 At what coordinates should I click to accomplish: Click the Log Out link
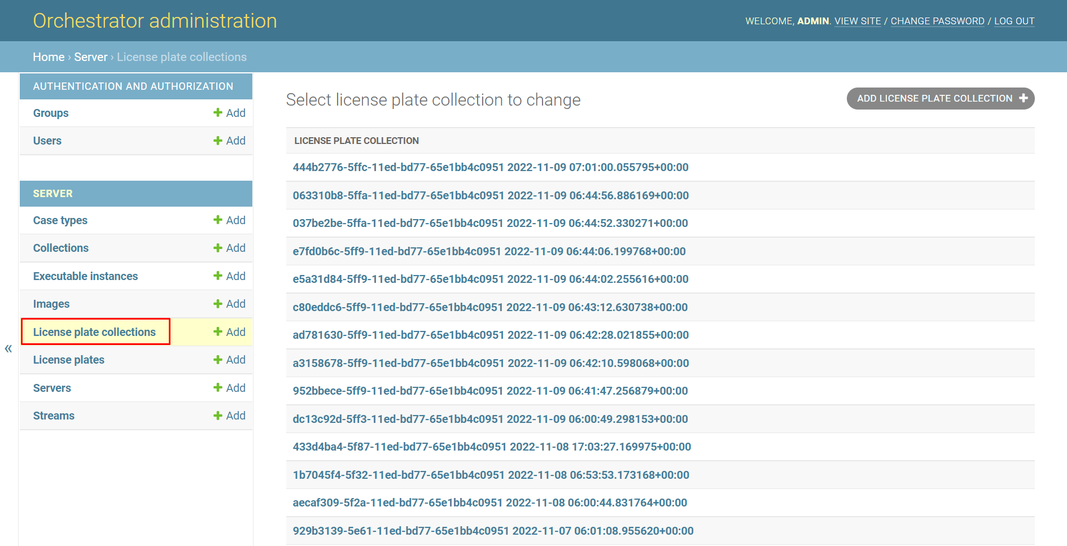click(x=1014, y=21)
